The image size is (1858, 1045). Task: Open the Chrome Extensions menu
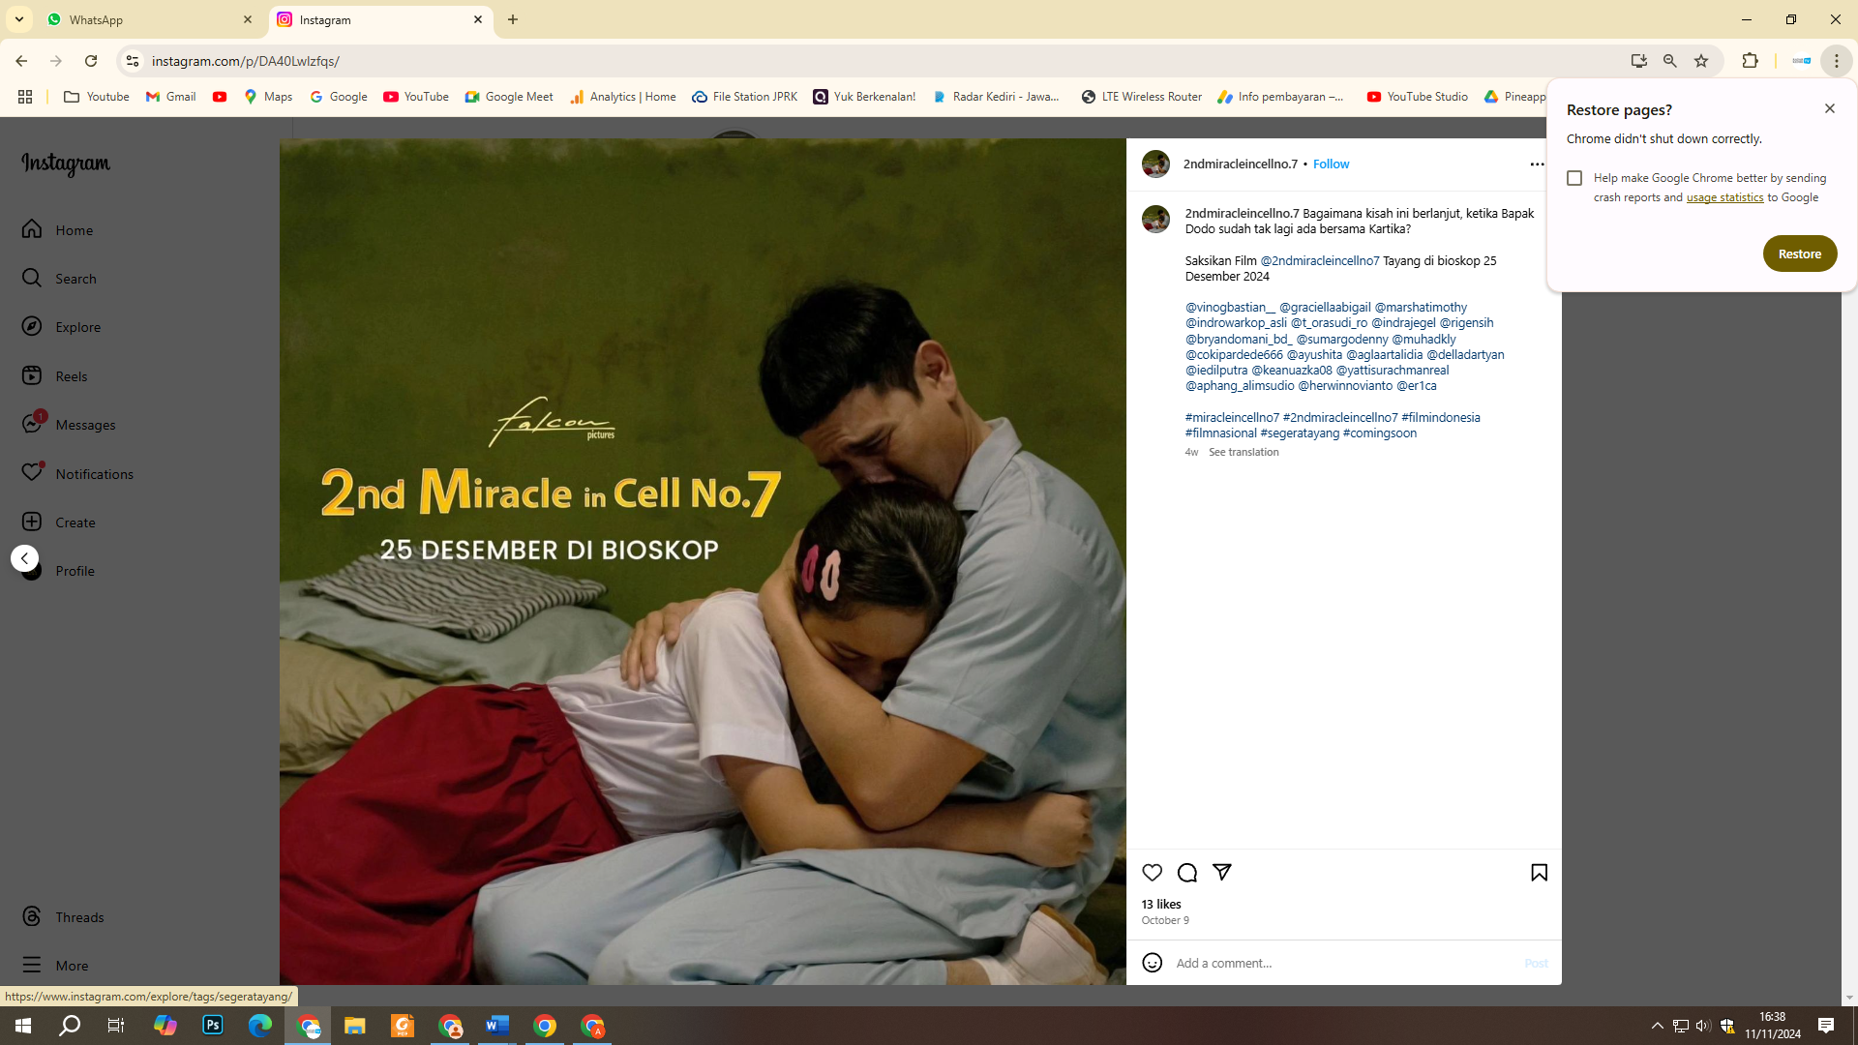(1750, 61)
